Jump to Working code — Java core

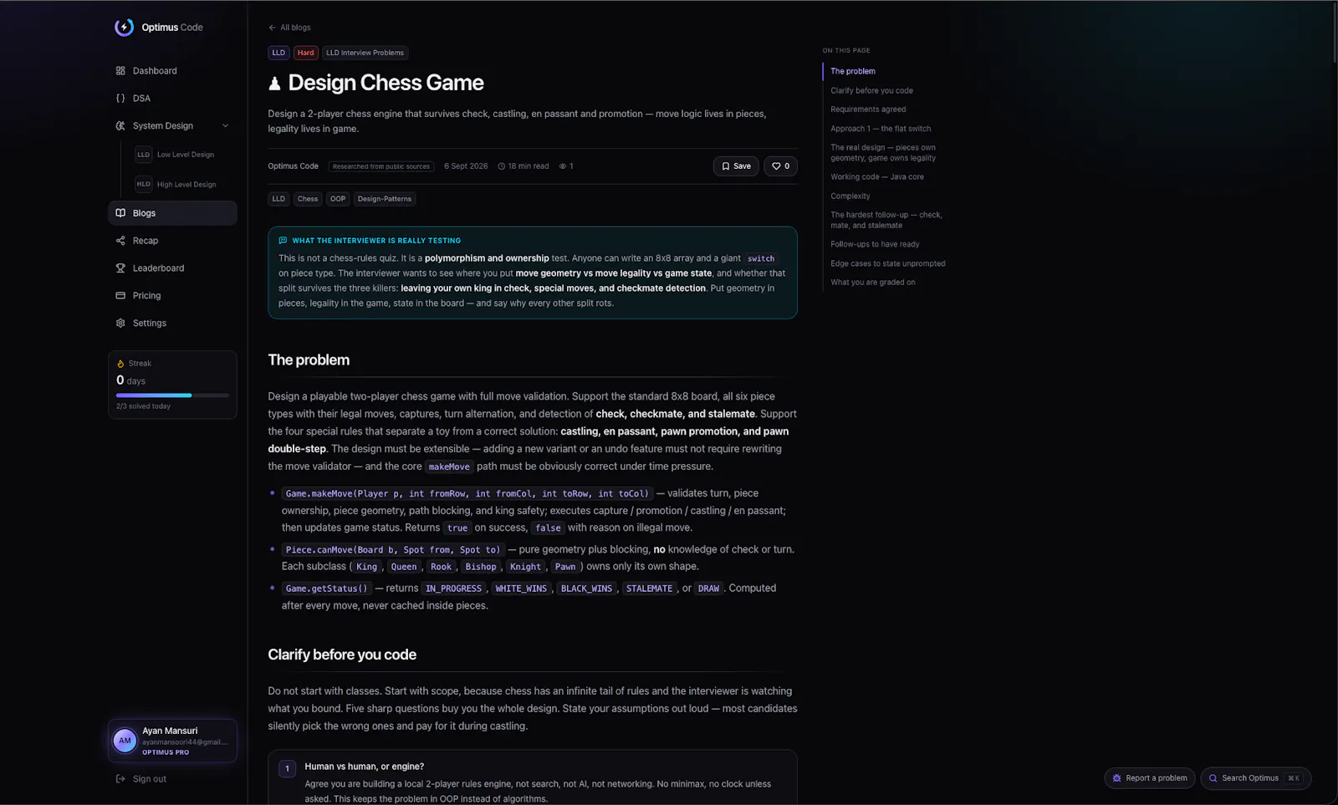[877, 177]
